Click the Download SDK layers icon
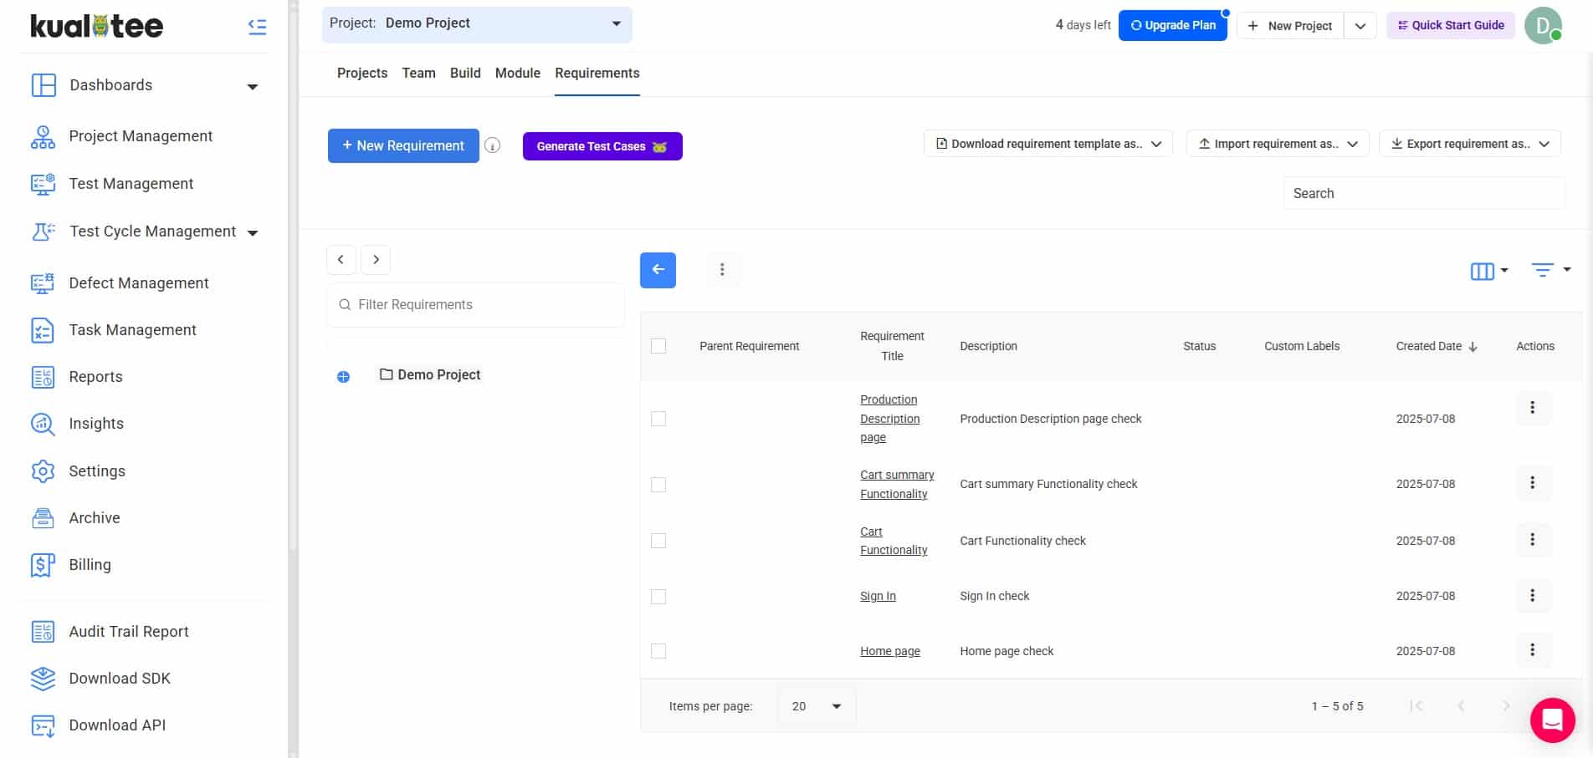The image size is (1593, 758). click(43, 679)
